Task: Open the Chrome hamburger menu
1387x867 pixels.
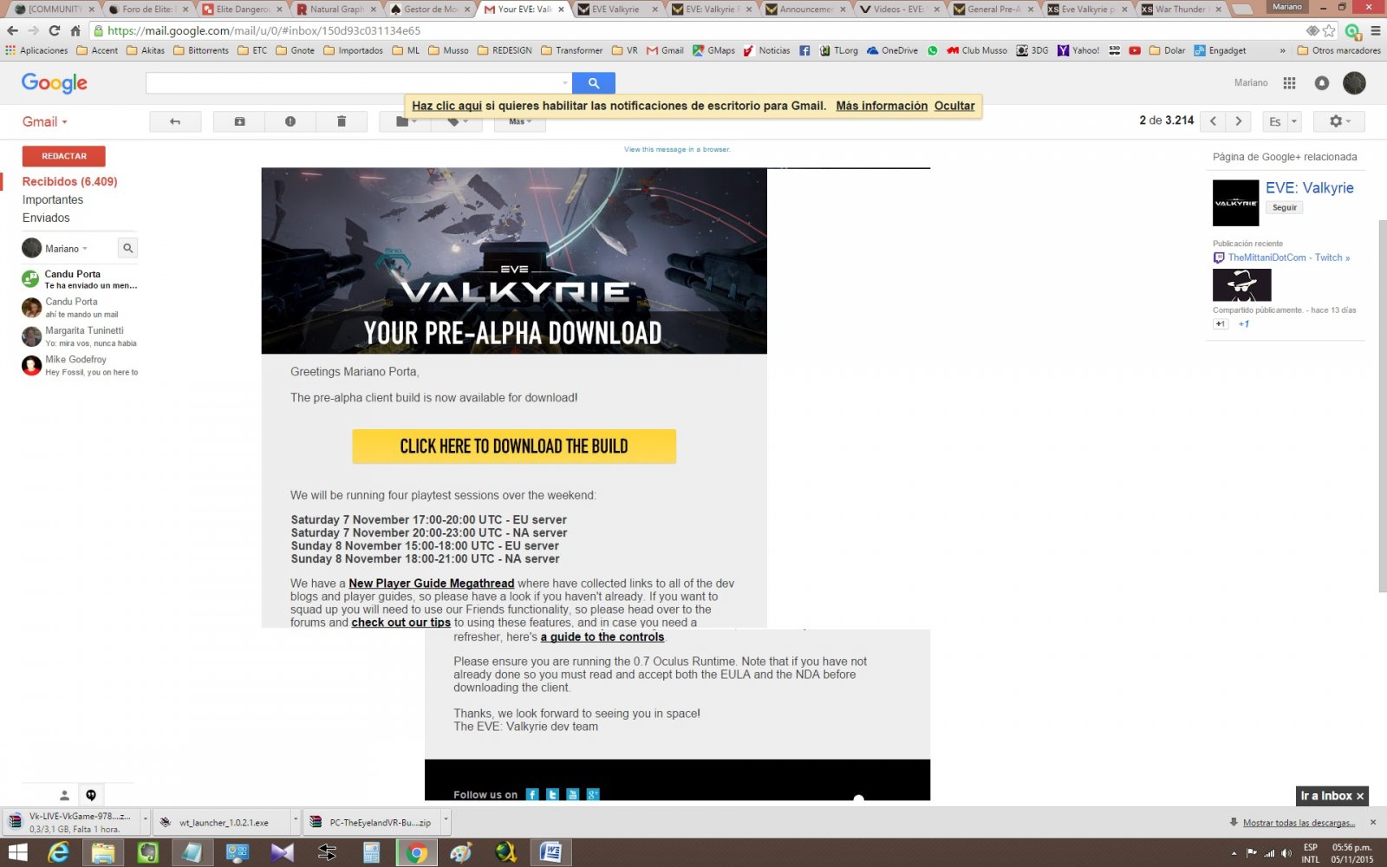Action: (1375, 30)
